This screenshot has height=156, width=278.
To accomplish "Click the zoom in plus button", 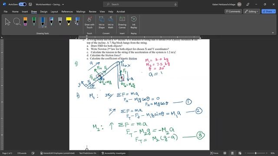I will click(x=266, y=153).
